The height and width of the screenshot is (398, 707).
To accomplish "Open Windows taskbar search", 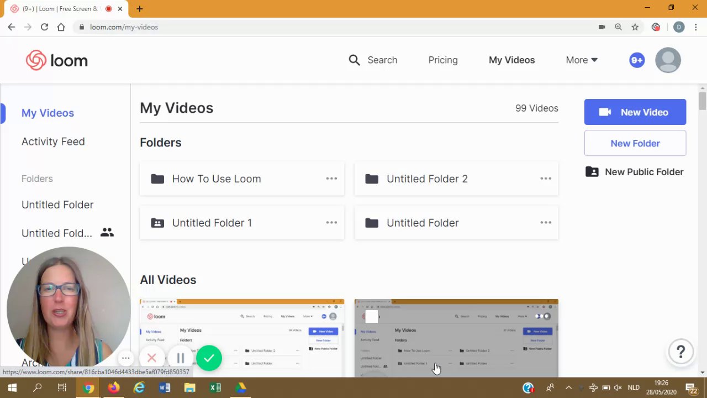I will (38, 388).
